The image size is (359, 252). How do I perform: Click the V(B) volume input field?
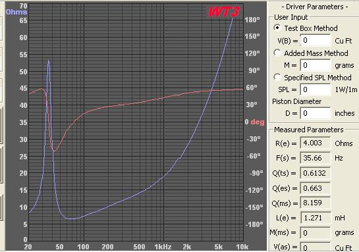click(316, 41)
